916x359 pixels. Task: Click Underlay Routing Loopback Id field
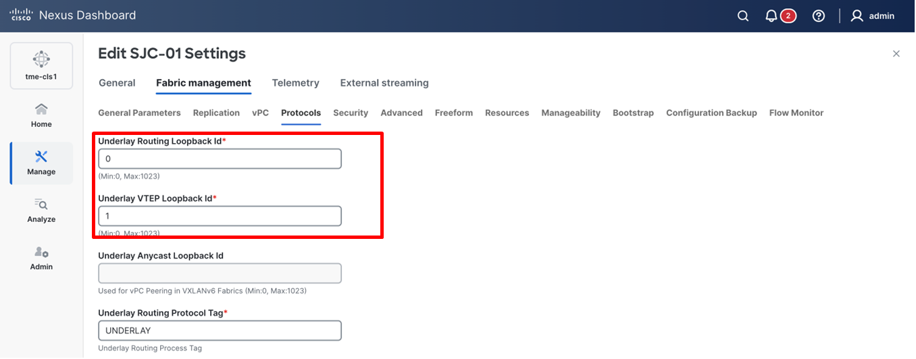220,159
